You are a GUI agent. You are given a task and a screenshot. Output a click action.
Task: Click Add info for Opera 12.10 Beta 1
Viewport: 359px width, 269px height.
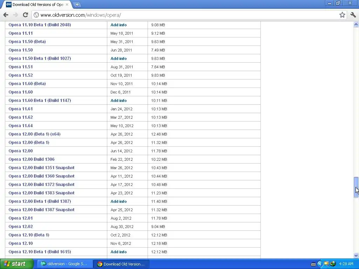coord(118,252)
